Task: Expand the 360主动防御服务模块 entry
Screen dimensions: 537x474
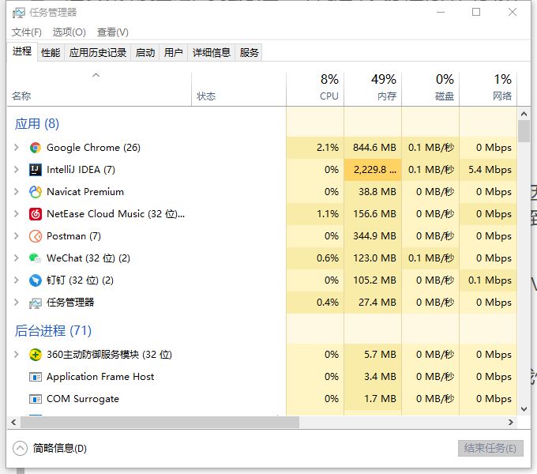Action: [16, 355]
